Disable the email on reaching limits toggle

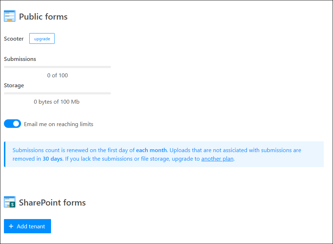(x=12, y=124)
